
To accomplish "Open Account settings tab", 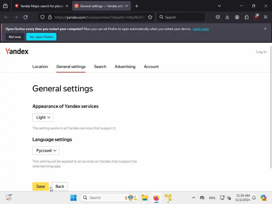I will pyautogui.click(x=151, y=67).
